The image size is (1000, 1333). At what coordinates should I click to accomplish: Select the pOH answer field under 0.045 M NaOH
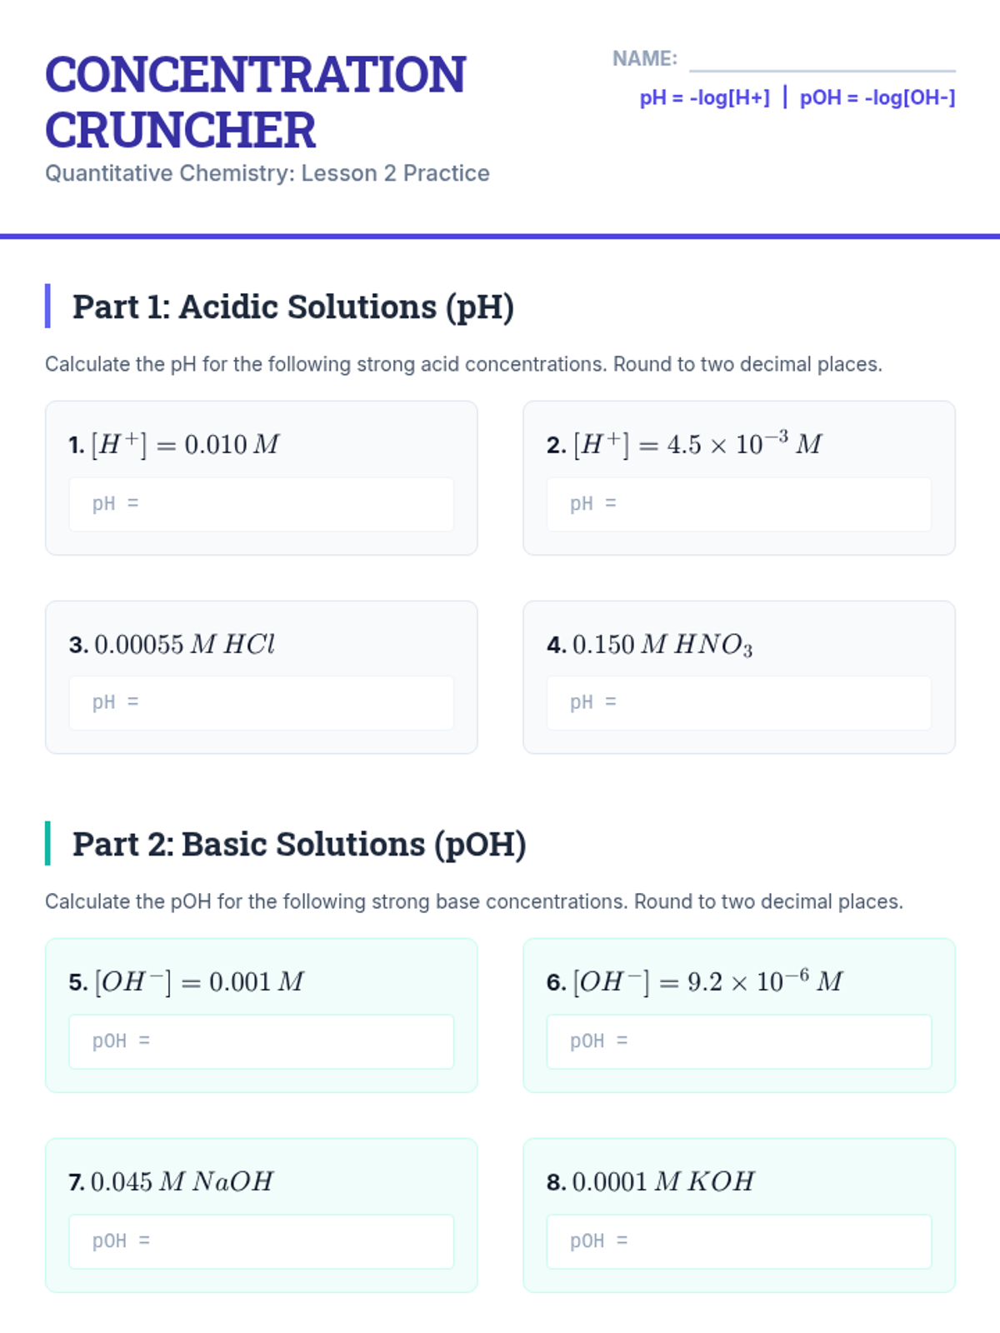262,1241
